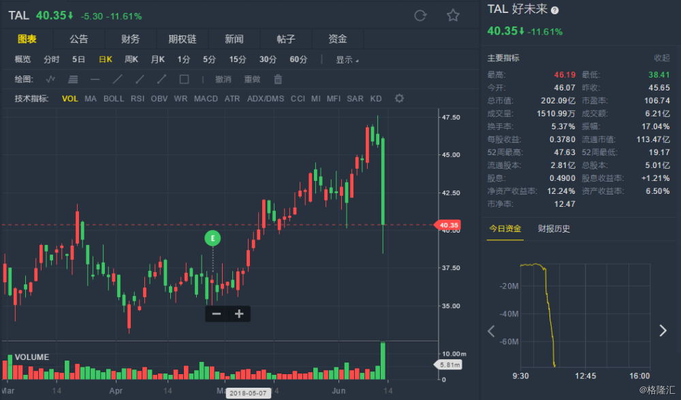Open the help icon beside 好未来
This screenshot has height=400, width=681.
coord(554,10)
